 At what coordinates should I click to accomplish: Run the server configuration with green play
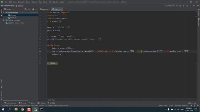coord(177,6)
